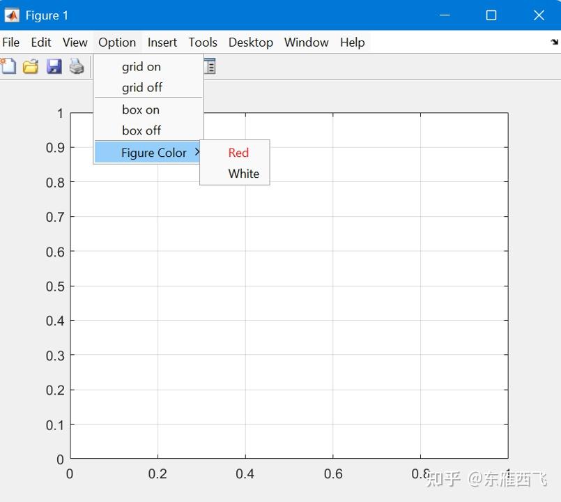
Task: Open the Help menu
Action: pyautogui.click(x=353, y=43)
